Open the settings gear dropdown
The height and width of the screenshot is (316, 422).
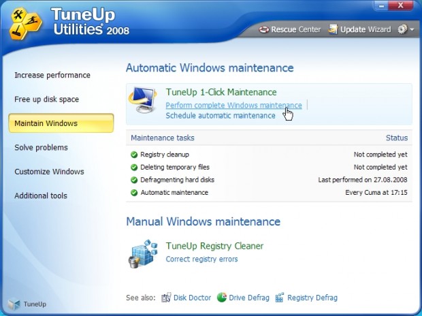click(406, 29)
